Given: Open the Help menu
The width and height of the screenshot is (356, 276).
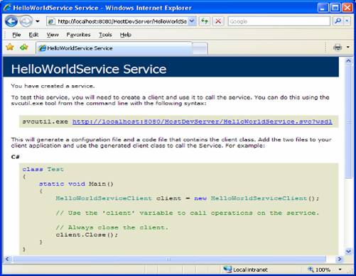Looking at the screenshot, I should click(125, 35).
